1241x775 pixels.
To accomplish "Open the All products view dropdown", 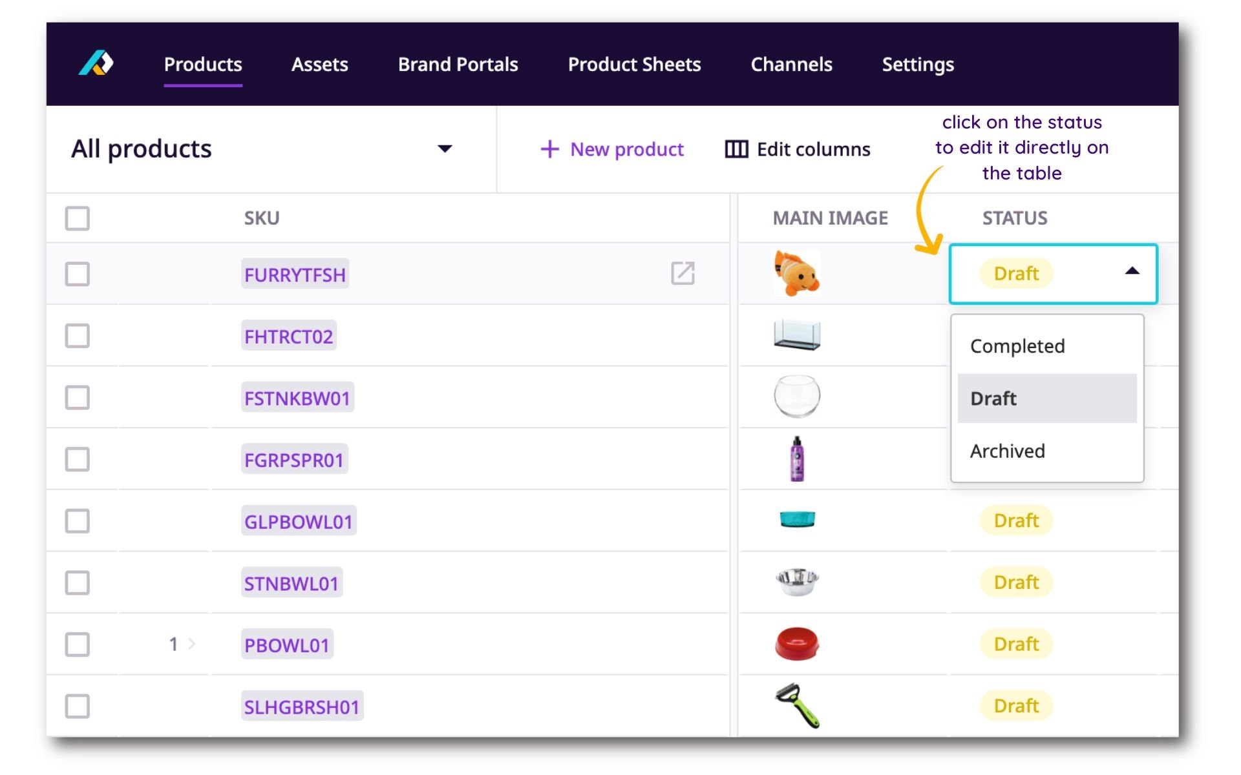I will pos(445,149).
